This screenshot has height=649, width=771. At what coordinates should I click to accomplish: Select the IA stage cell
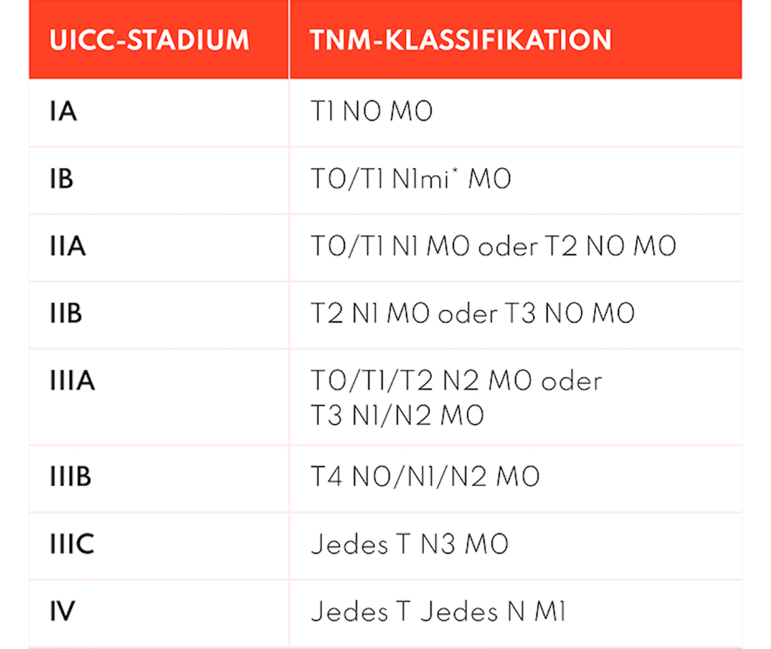(64, 112)
